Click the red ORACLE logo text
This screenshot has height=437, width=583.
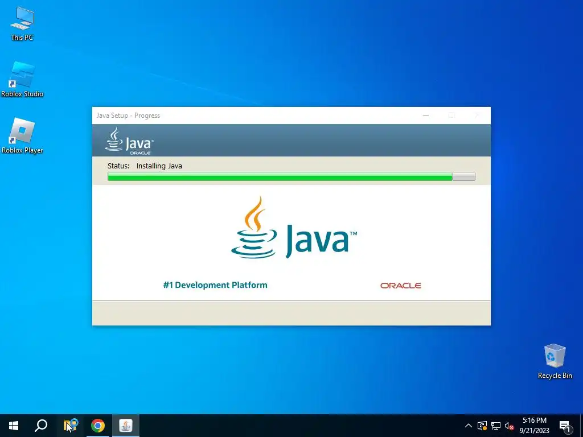tap(401, 286)
